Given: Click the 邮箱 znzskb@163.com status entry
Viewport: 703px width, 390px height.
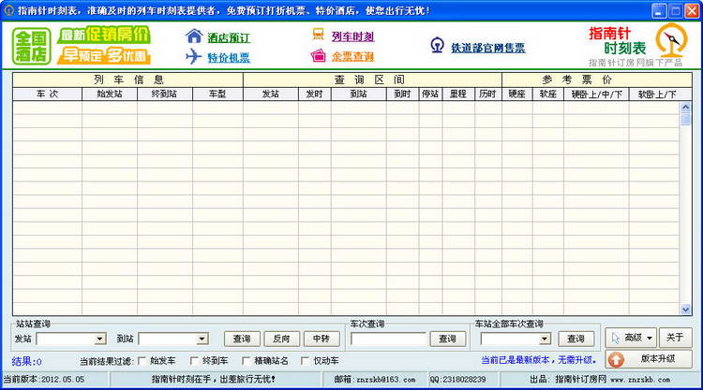Looking at the screenshot, I should [x=374, y=380].
